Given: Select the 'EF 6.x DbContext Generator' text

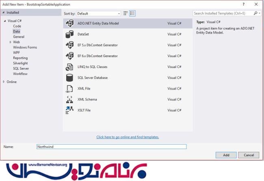Looking at the screenshot, I should coord(97,56).
